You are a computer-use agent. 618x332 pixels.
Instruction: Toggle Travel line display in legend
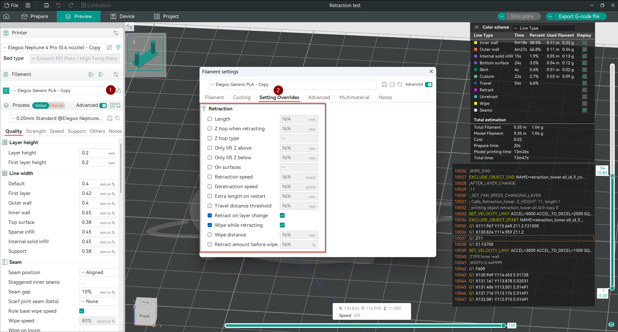point(584,83)
